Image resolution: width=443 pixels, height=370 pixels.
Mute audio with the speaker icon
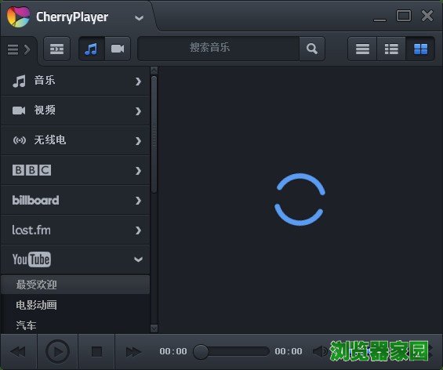click(x=320, y=352)
